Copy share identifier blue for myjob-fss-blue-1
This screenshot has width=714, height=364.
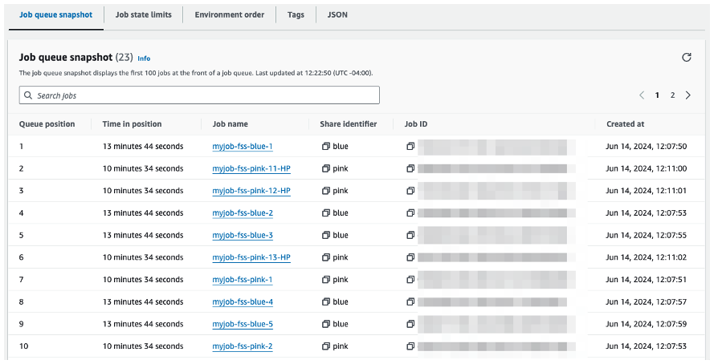tap(325, 147)
